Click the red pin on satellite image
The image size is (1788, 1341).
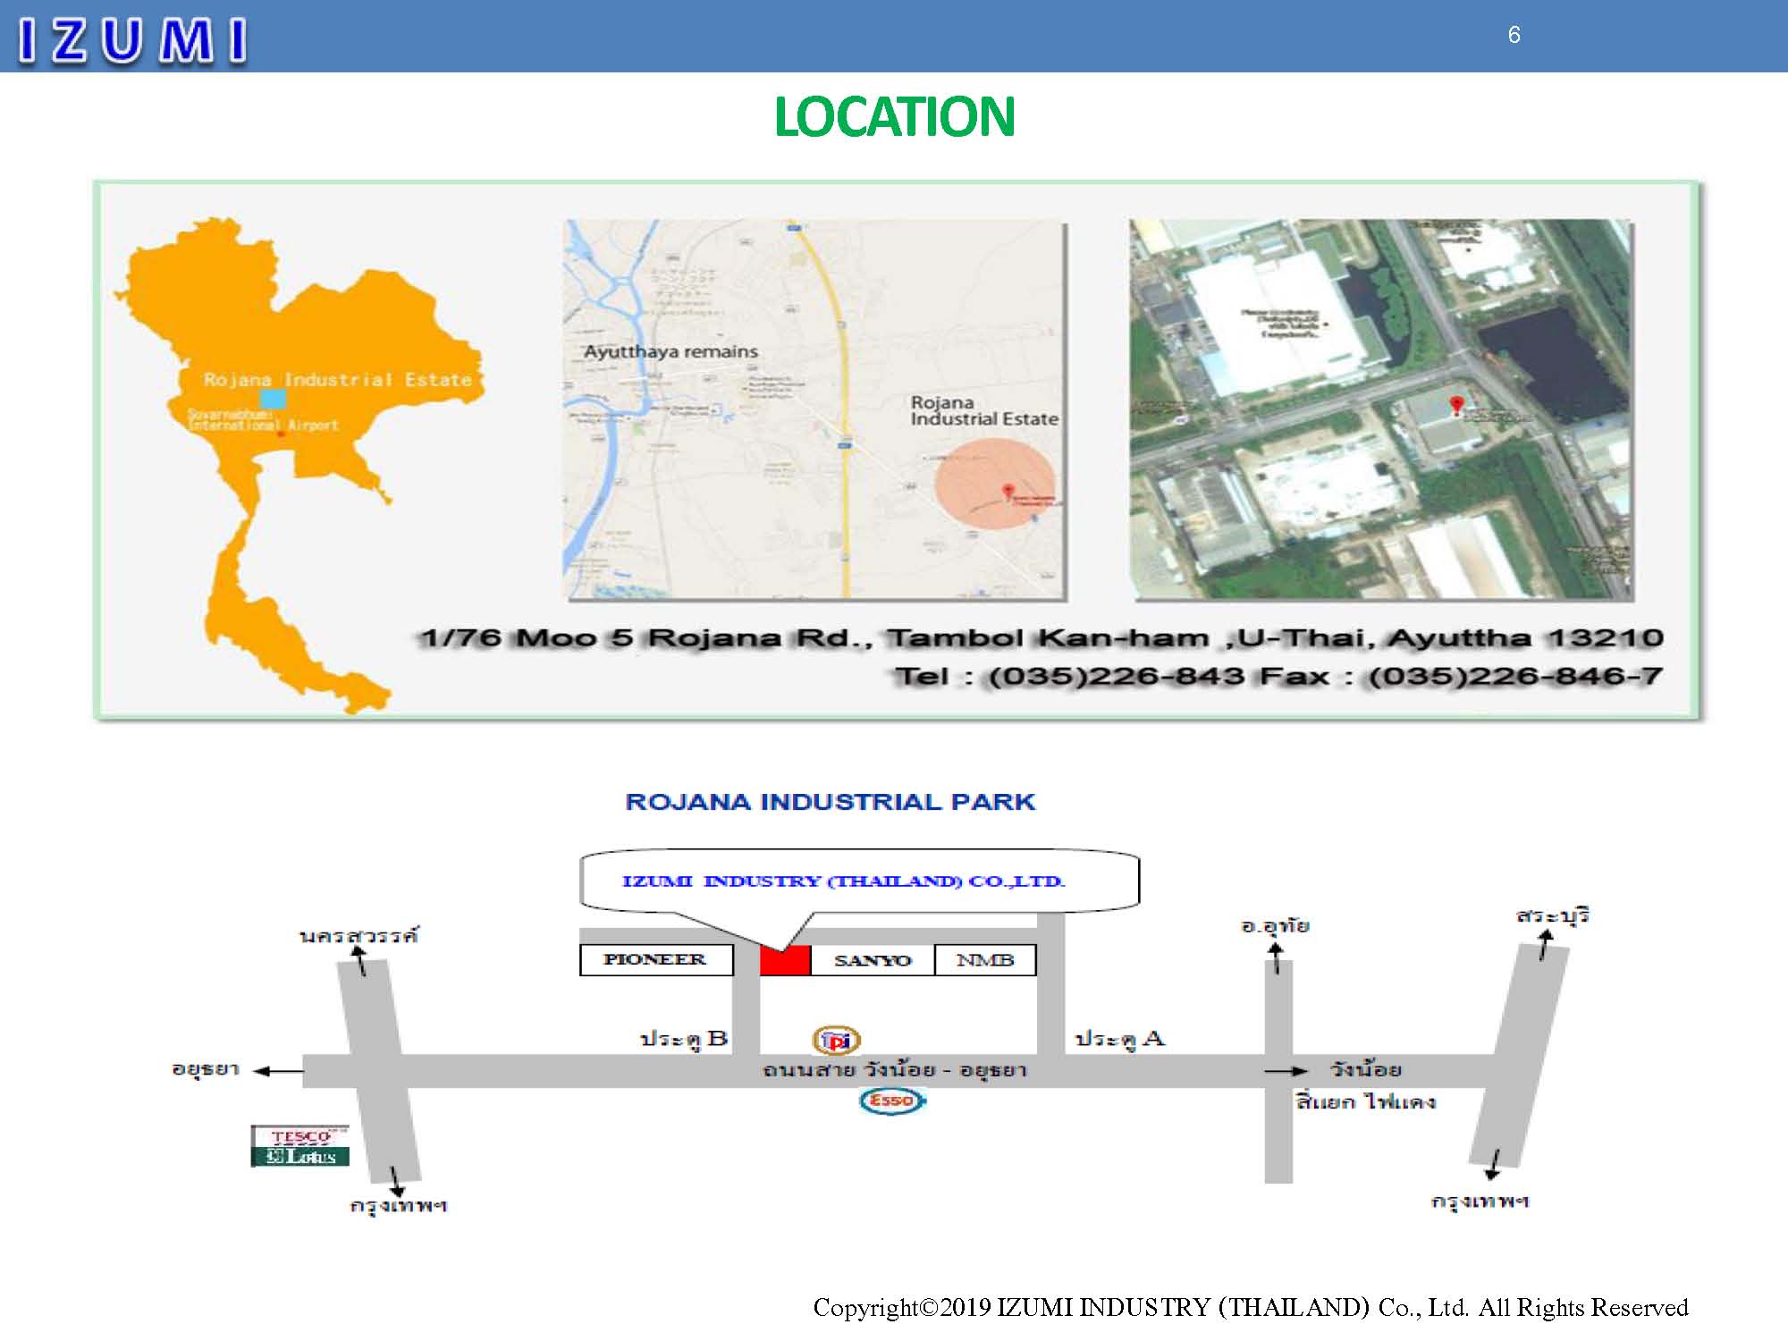click(x=1456, y=406)
